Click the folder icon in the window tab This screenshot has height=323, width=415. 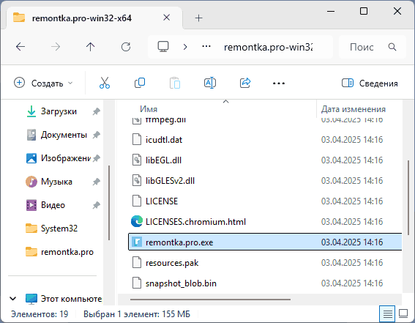[19, 18]
